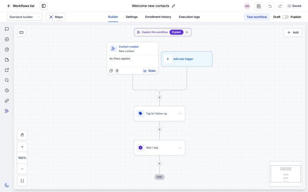Open the Execution logs tab
The width and height of the screenshot is (308, 192).
[x=189, y=17]
